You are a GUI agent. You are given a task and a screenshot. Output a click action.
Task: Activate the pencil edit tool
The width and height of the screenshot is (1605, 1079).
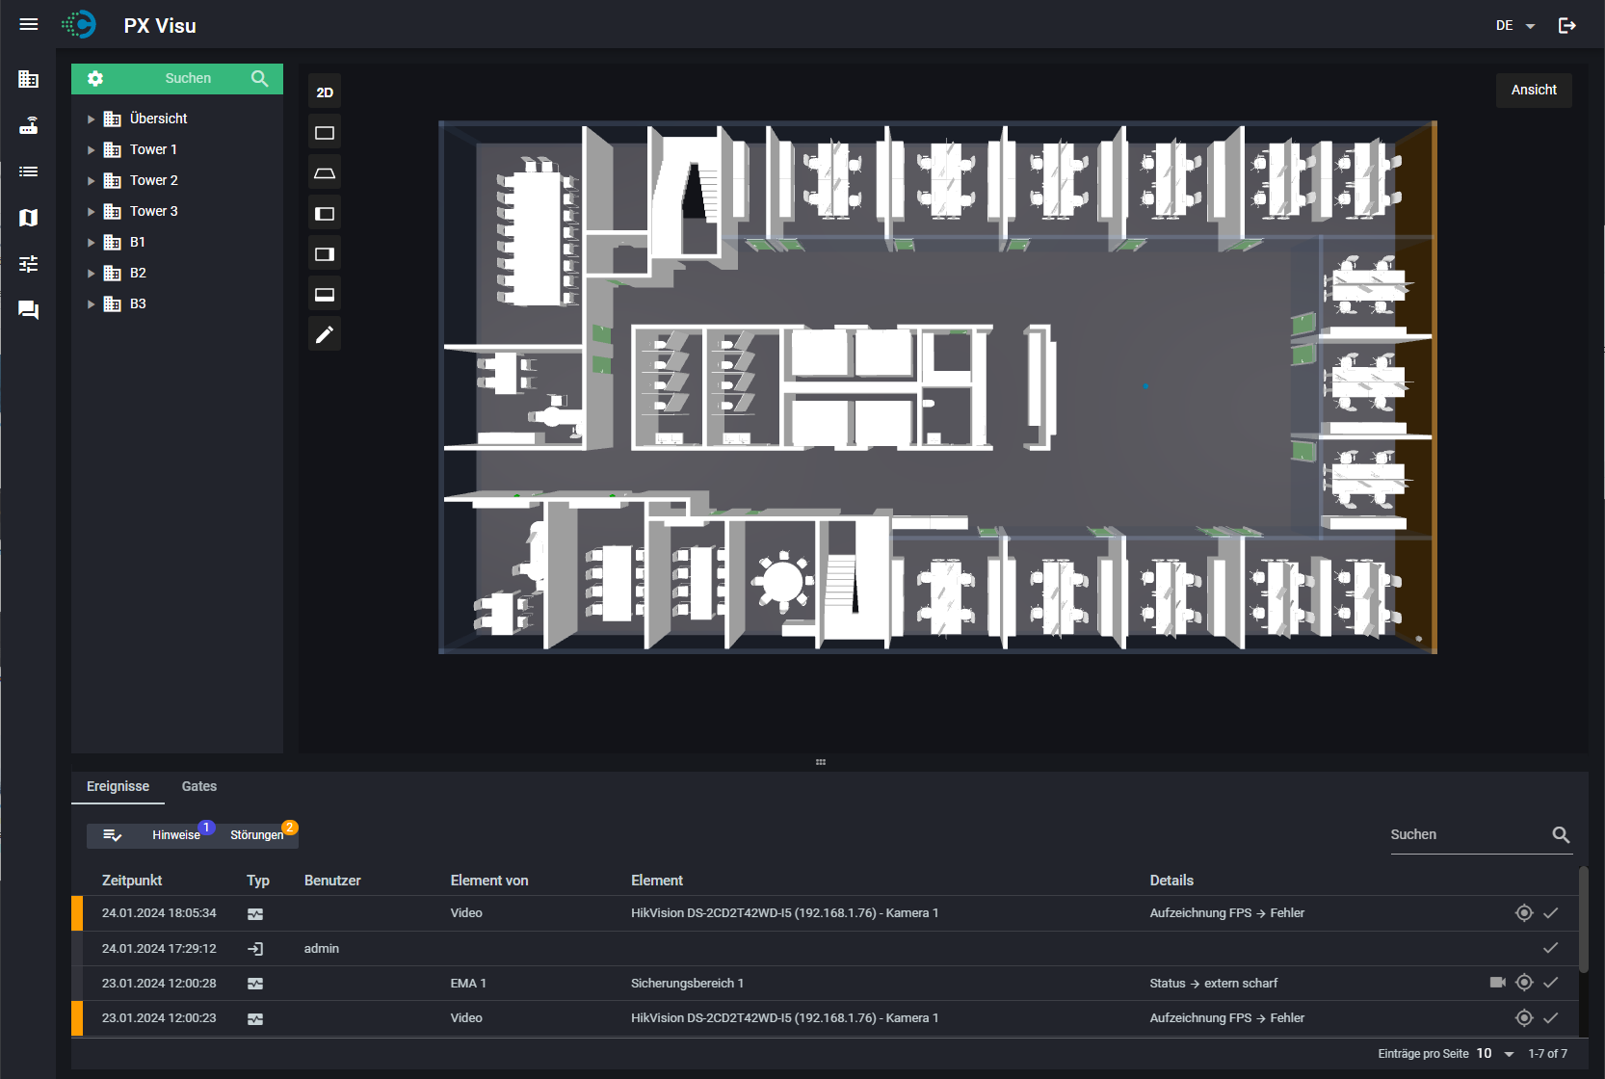(325, 334)
